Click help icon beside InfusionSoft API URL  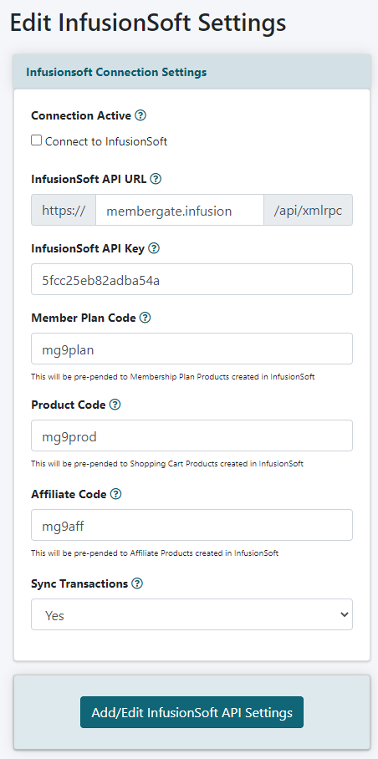[x=156, y=179]
